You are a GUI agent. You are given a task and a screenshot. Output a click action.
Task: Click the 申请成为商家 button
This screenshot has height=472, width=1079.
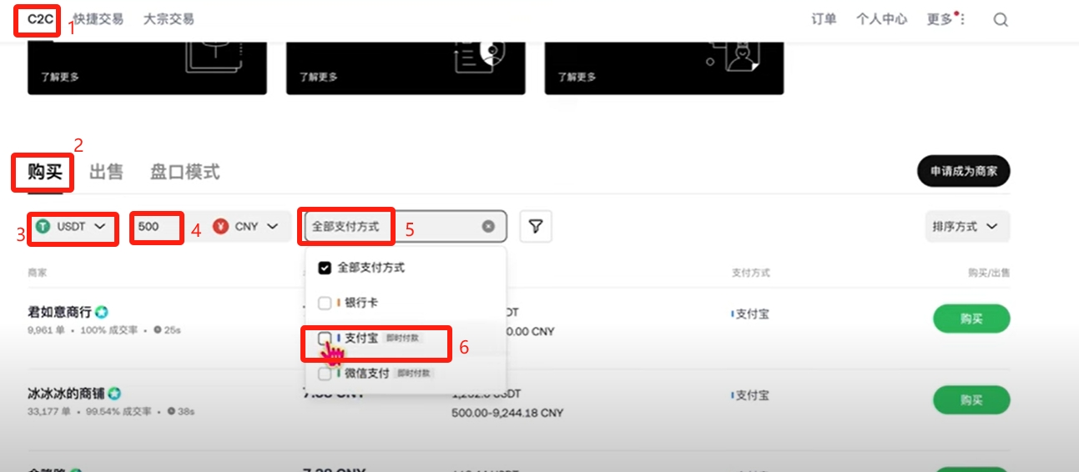[x=964, y=172]
